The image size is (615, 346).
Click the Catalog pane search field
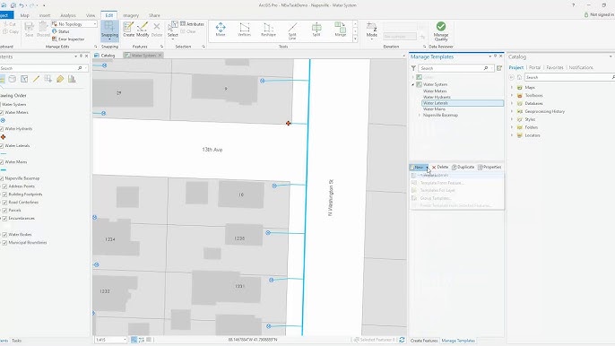click(x=569, y=77)
